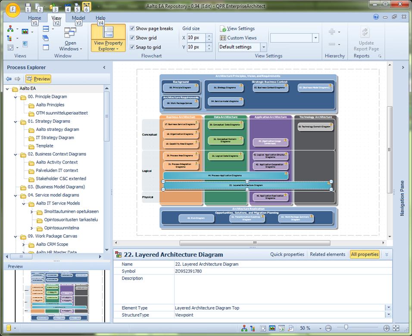
Task: Collapse the 04. Service model diagrams node
Action: [16, 196]
